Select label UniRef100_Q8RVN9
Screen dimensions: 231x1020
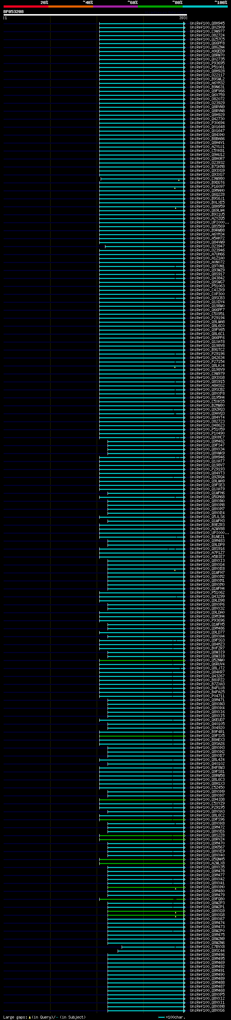coord(207,107)
